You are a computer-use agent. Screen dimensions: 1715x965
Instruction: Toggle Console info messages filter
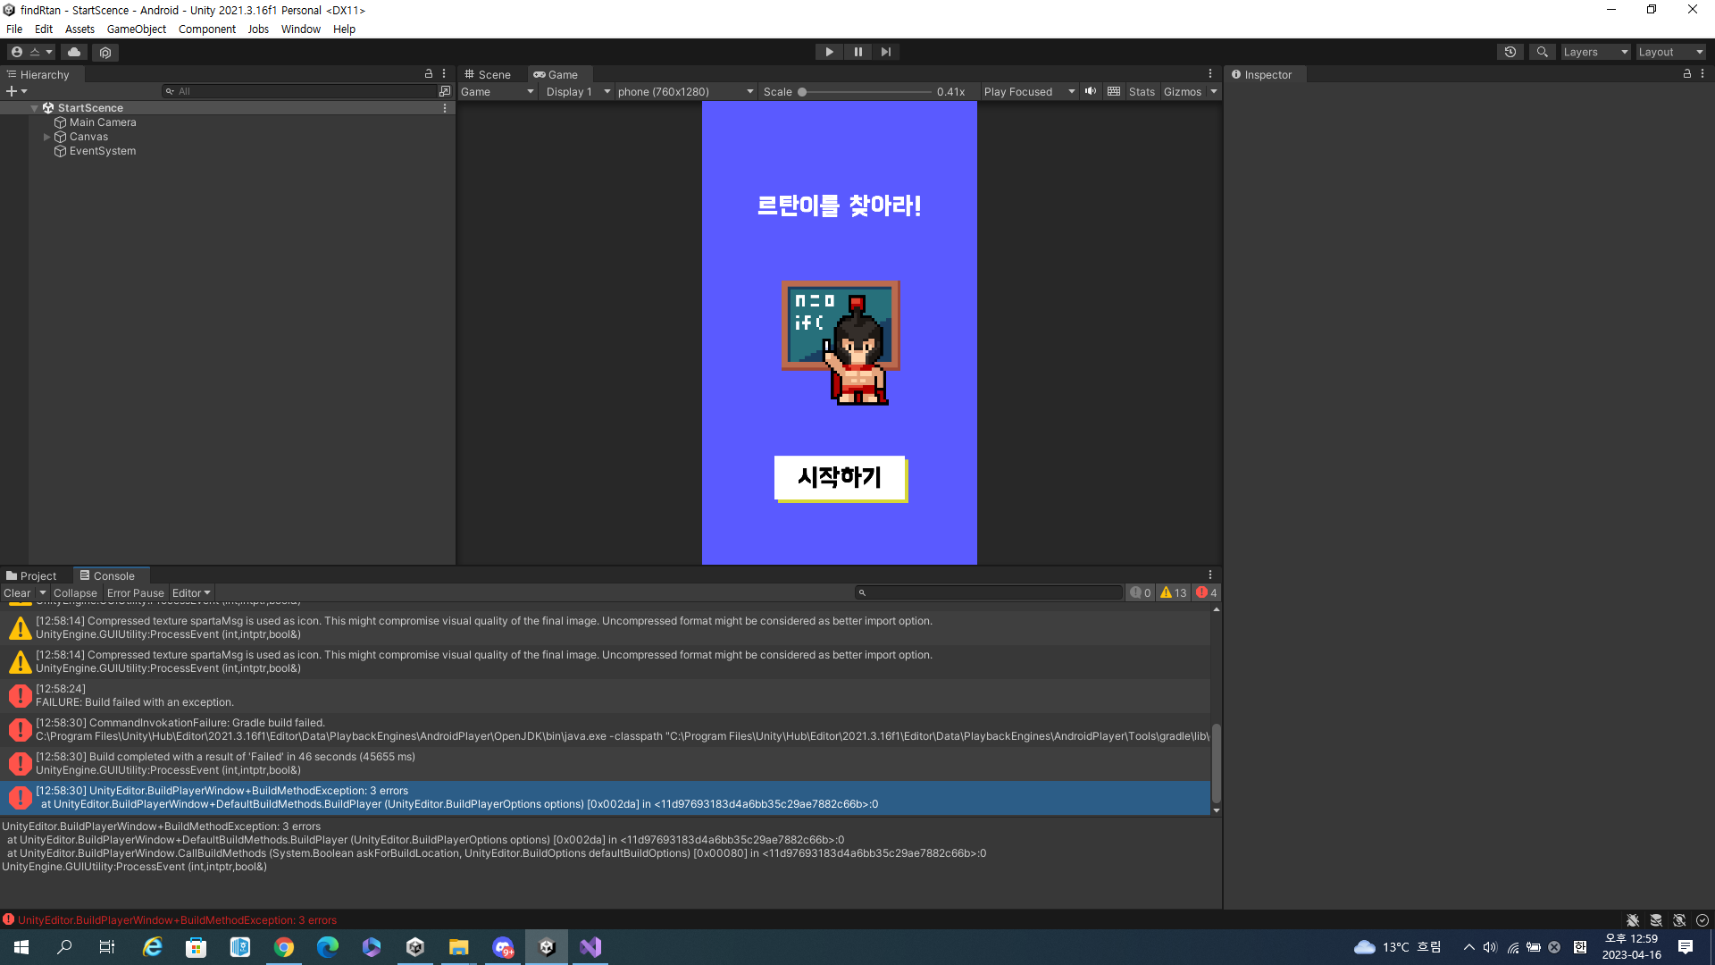1141,592
